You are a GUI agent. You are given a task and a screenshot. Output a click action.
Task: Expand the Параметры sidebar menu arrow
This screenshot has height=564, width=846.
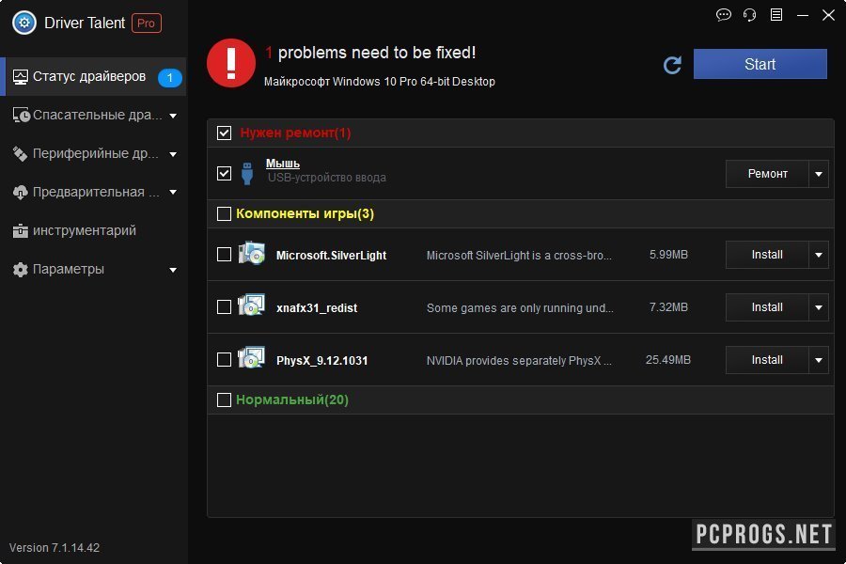click(173, 270)
